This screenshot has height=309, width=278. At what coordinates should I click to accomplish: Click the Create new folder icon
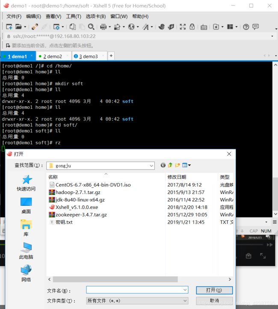click(177, 165)
